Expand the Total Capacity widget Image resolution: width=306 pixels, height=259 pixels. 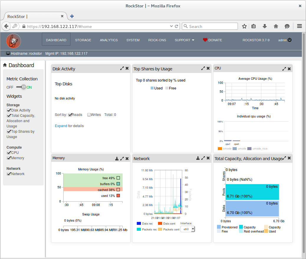[284, 158]
